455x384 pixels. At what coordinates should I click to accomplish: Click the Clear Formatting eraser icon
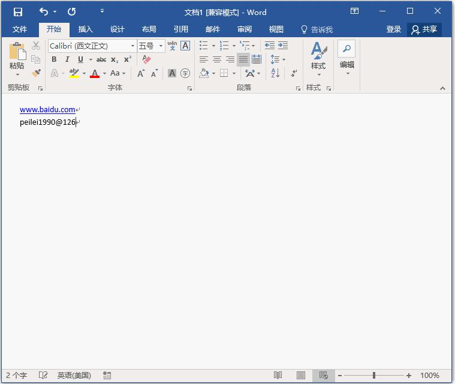point(146,59)
